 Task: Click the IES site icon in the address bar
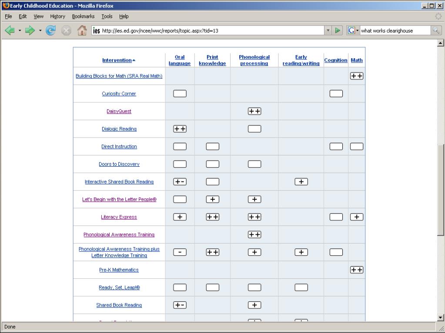click(x=97, y=30)
